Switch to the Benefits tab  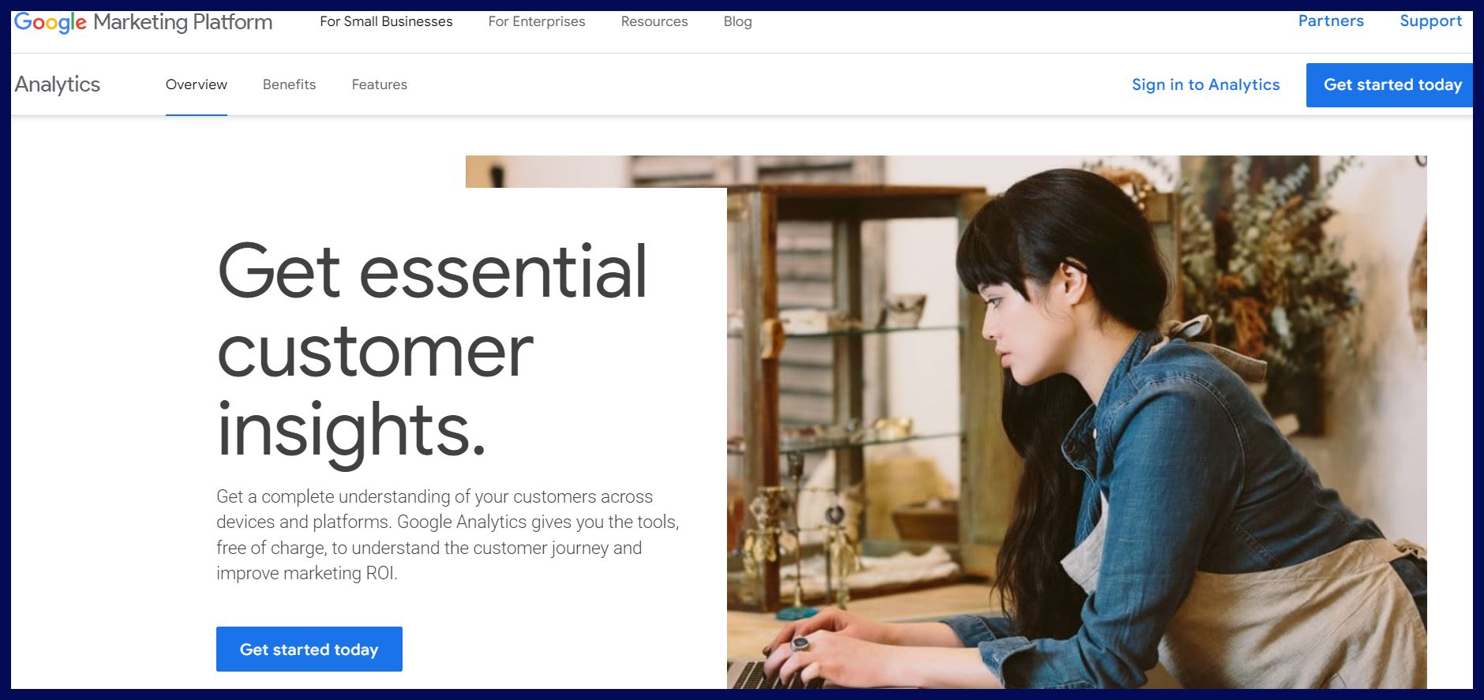coord(289,84)
